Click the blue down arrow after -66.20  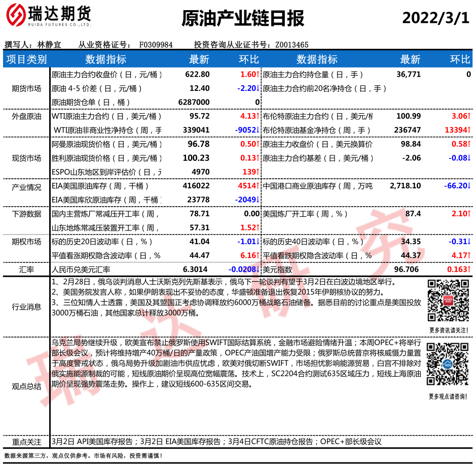click(468, 186)
